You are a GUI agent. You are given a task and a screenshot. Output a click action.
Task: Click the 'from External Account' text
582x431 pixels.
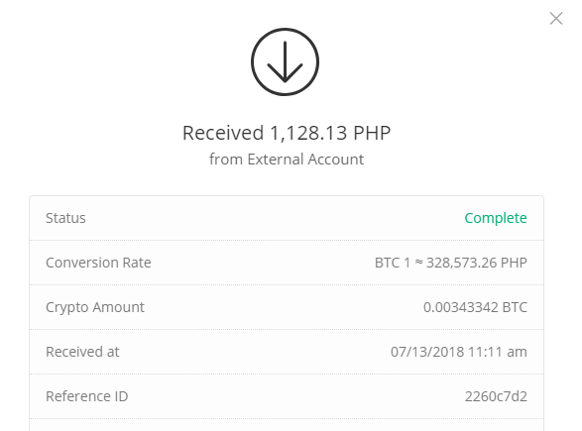pos(287,160)
